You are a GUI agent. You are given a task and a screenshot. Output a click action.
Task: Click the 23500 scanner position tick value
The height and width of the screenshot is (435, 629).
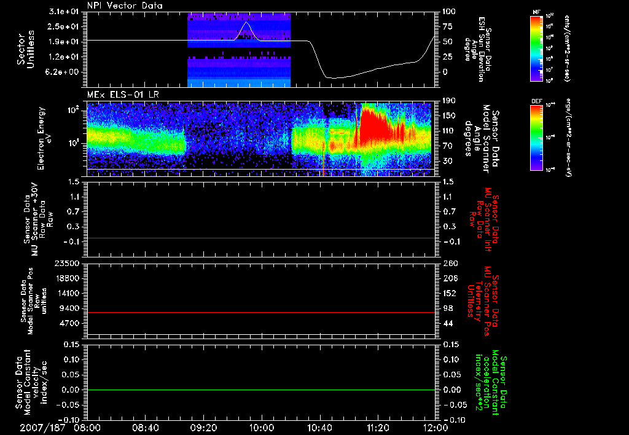click(x=68, y=263)
